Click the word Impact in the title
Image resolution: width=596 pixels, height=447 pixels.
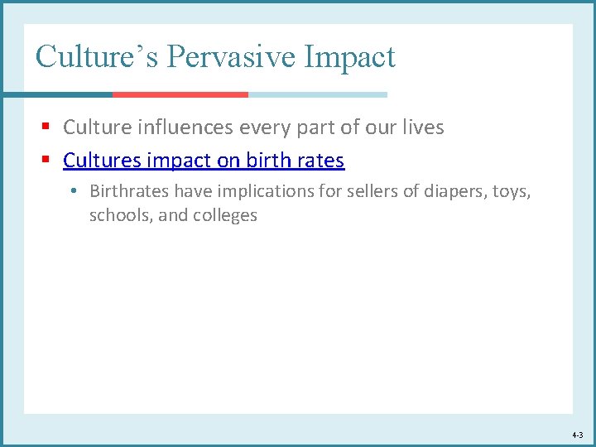click(351, 57)
